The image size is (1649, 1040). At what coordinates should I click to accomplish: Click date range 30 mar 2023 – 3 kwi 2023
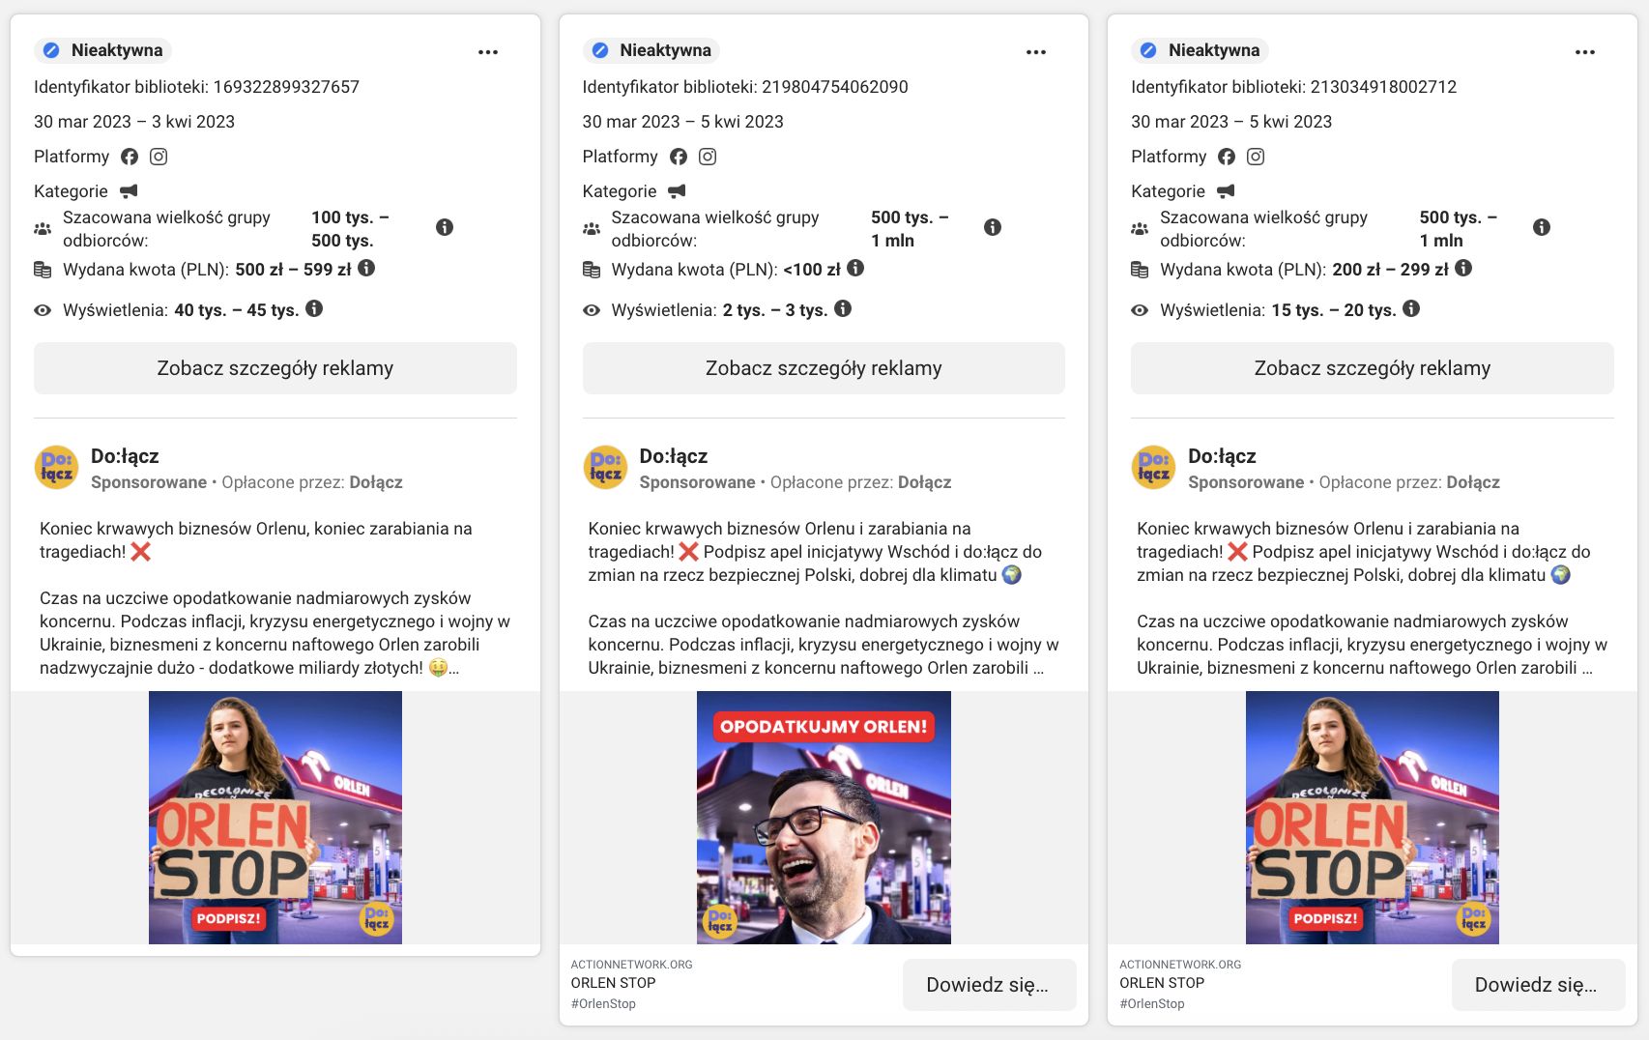(x=134, y=122)
